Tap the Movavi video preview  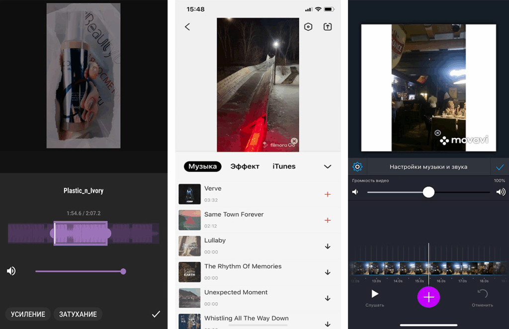pyautogui.click(x=428, y=87)
